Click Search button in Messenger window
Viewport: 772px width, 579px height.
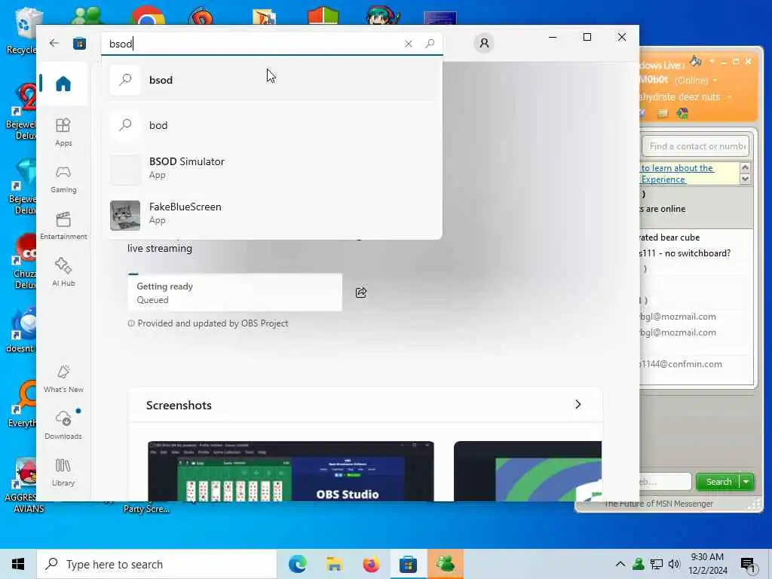(718, 482)
